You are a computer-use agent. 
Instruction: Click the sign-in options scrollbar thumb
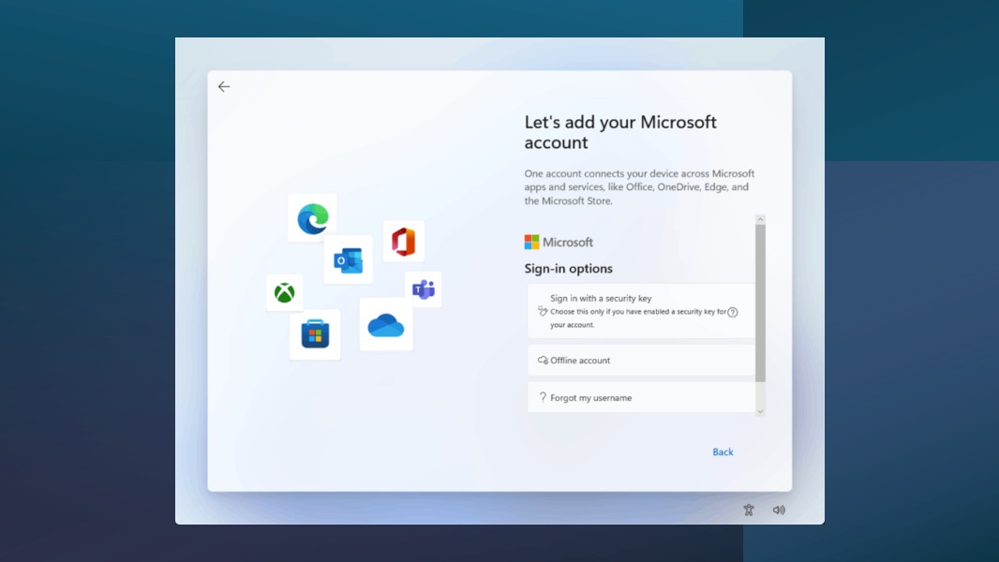[760, 303]
